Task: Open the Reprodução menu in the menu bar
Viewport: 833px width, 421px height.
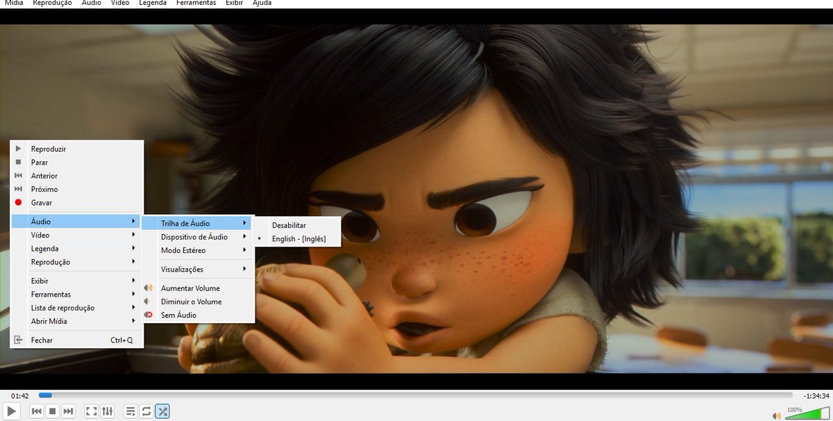Action: (52, 3)
